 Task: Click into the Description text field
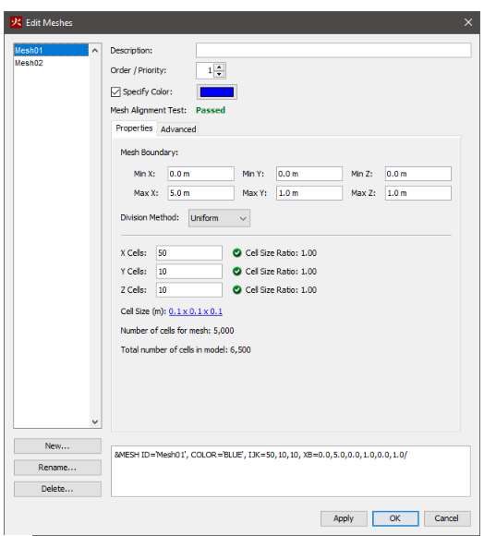point(333,50)
